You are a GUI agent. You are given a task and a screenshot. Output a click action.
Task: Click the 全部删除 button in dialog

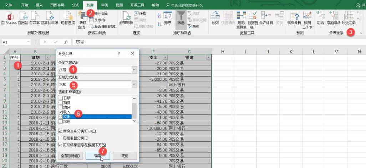[70, 156]
